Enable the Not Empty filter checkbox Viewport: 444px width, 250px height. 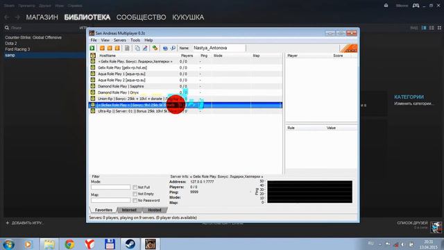[x=135, y=194]
